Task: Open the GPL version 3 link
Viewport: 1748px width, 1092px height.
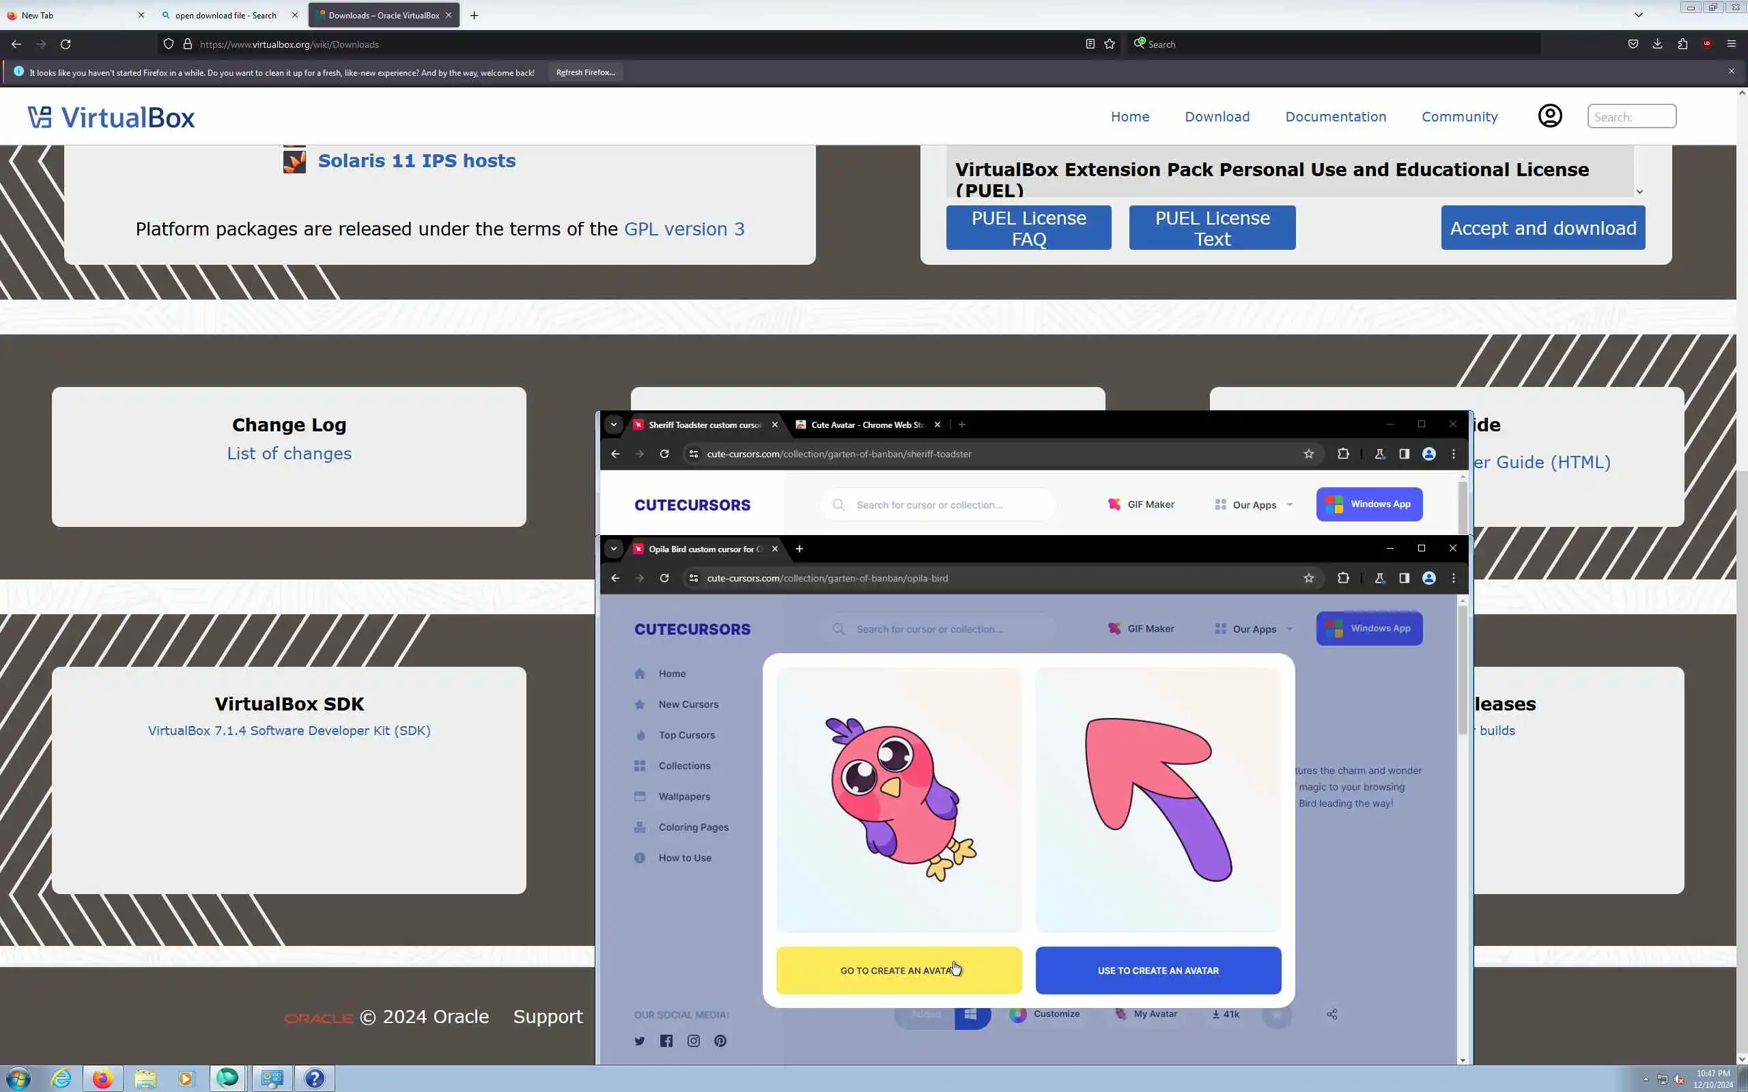Action: tap(683, 229)
